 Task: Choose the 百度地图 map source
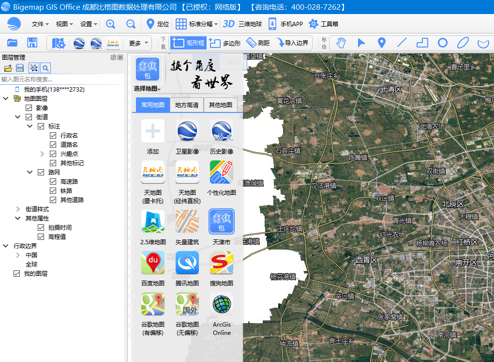(x=153, y=268)
